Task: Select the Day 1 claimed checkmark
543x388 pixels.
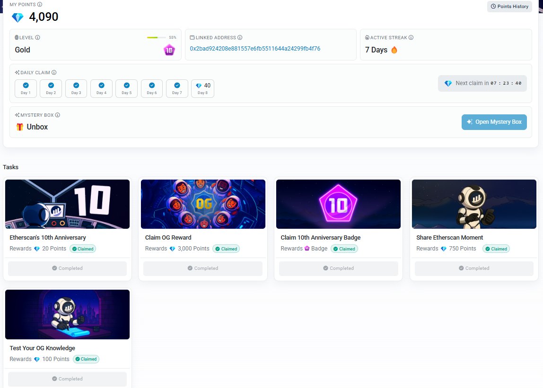Action: coord(26,85)
